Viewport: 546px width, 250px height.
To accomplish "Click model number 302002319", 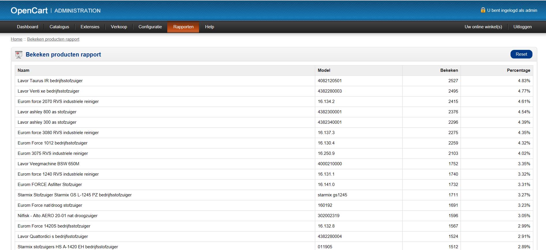I will coord(329,216).
